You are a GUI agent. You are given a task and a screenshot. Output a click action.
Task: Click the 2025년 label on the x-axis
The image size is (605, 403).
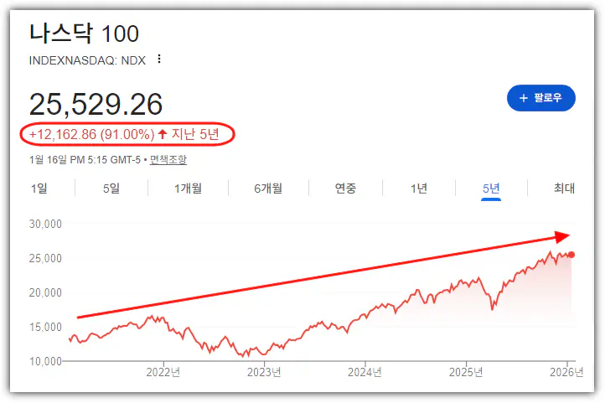467,372
